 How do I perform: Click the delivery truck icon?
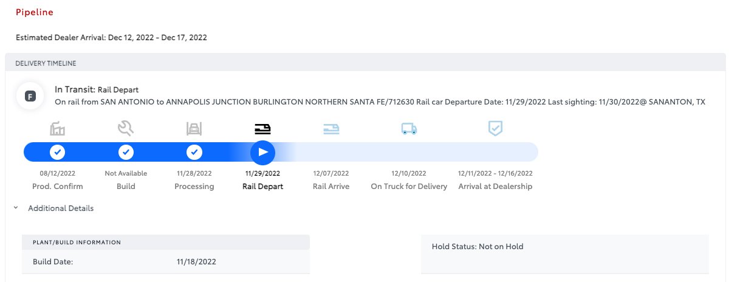coord(409,128)
